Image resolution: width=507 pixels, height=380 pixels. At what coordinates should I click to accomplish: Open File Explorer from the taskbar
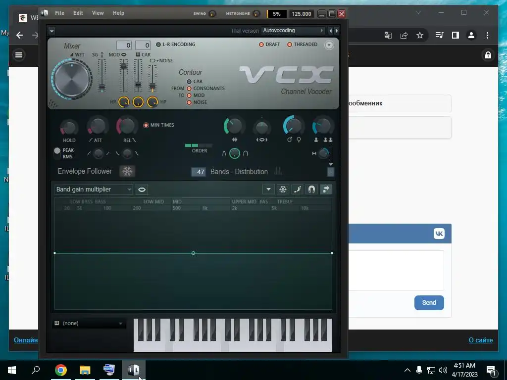85,370
